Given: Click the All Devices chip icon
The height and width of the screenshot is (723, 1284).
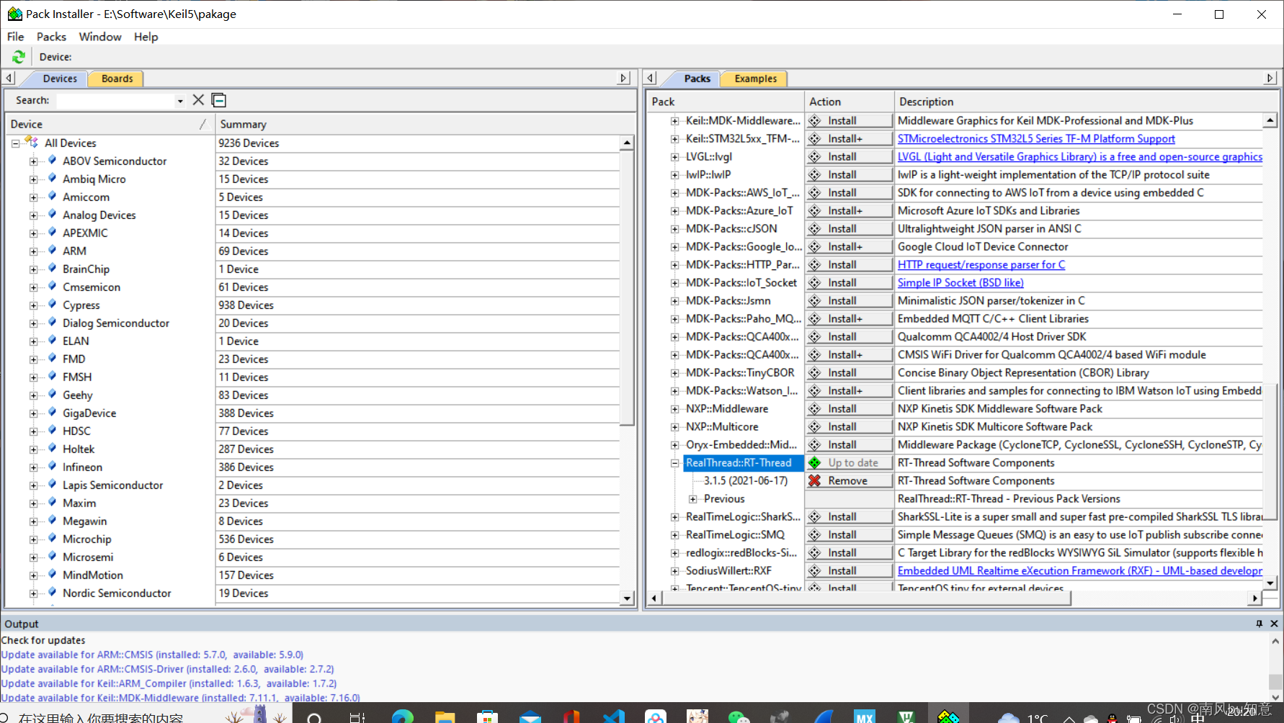Looking at the screenshot, I should 32,143.
